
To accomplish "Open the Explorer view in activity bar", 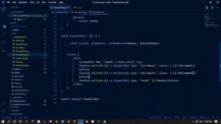I will [4, 8].
